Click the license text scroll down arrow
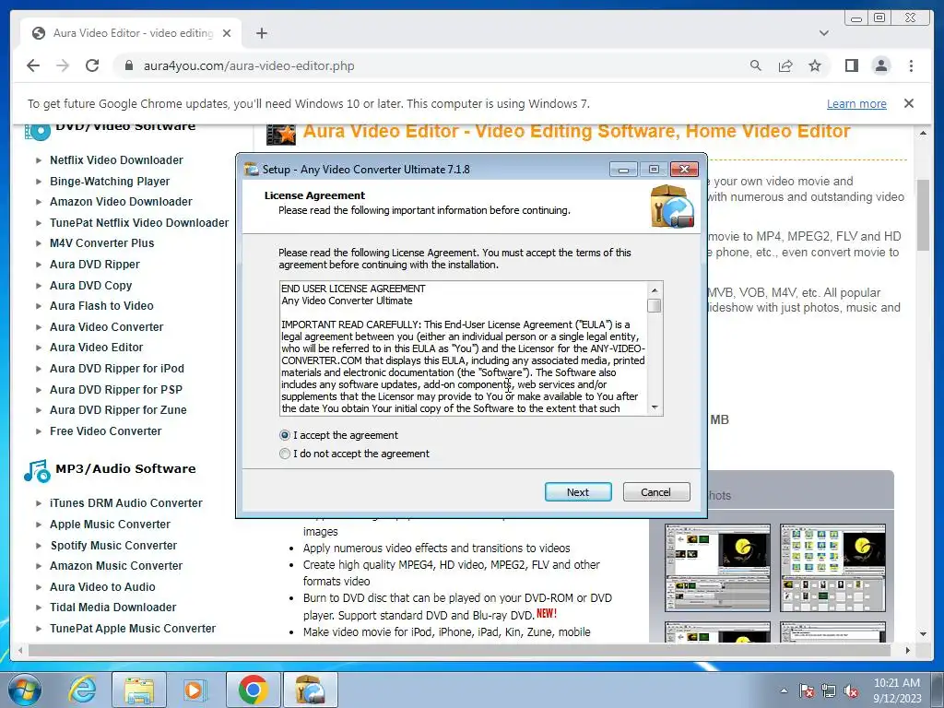Image resolution: width=944 pixels, height=708 pixels. click(x=655, y=407)
